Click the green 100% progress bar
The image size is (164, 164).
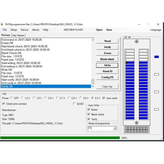tap(60, 138)
